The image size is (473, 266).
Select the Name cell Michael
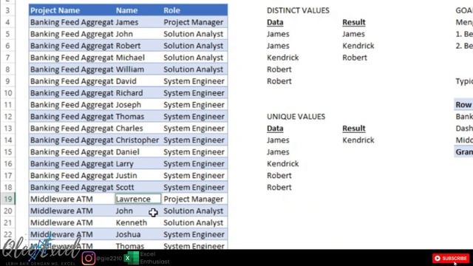point(138,58)
